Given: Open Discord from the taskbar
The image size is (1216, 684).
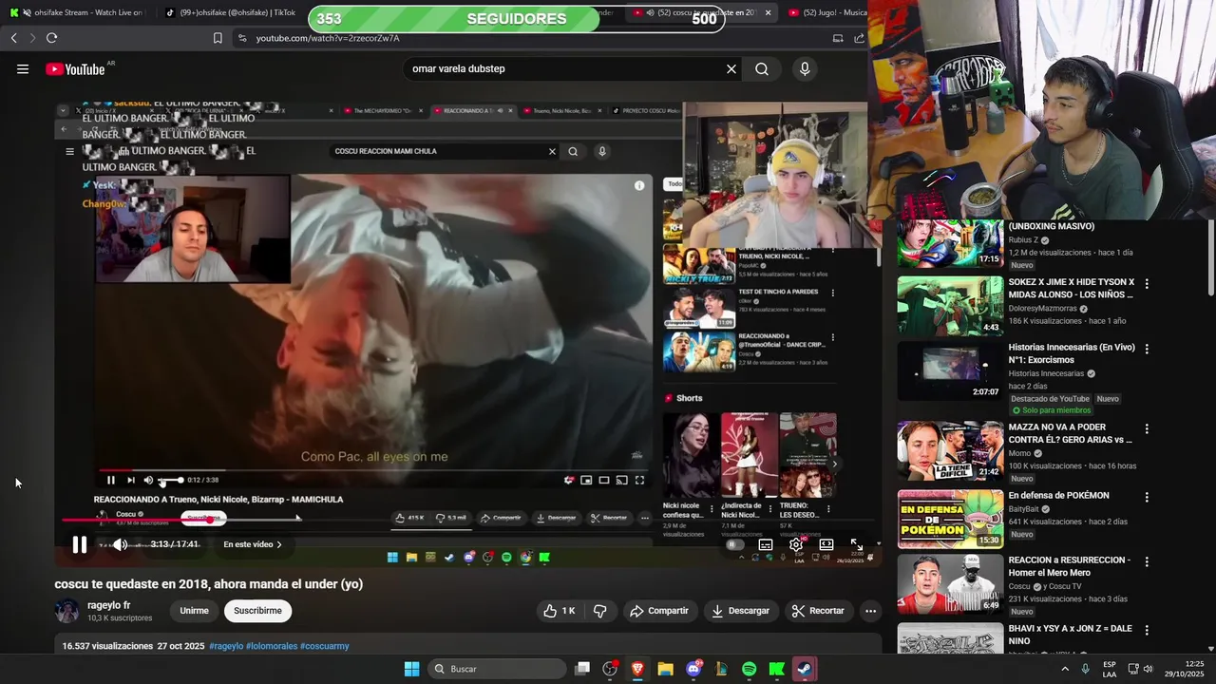Looking at the screenshot, I should [693, 669].
